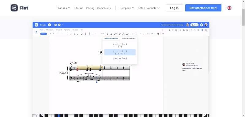Open the Note toolbar tab
245x117 pixels.
[42, 30]
